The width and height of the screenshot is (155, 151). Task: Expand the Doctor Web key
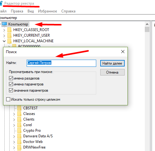[14, 142]
